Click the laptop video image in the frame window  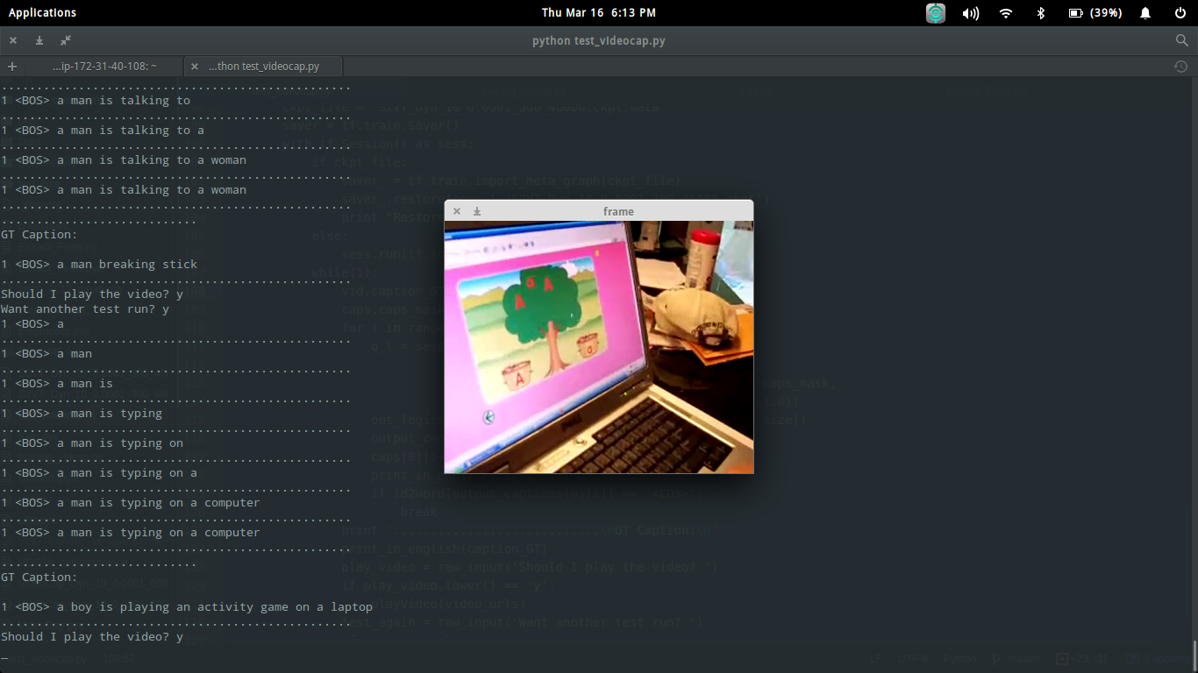pyautogui.click(x=599, y=347)
